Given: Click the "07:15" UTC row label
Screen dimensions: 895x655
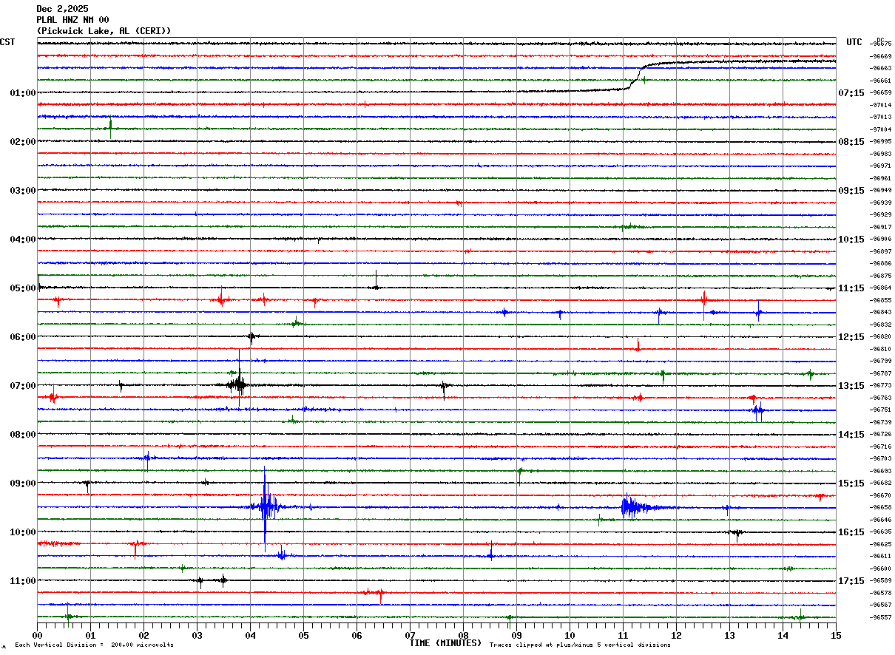Looking at the screenshot, I should point(851,93).
